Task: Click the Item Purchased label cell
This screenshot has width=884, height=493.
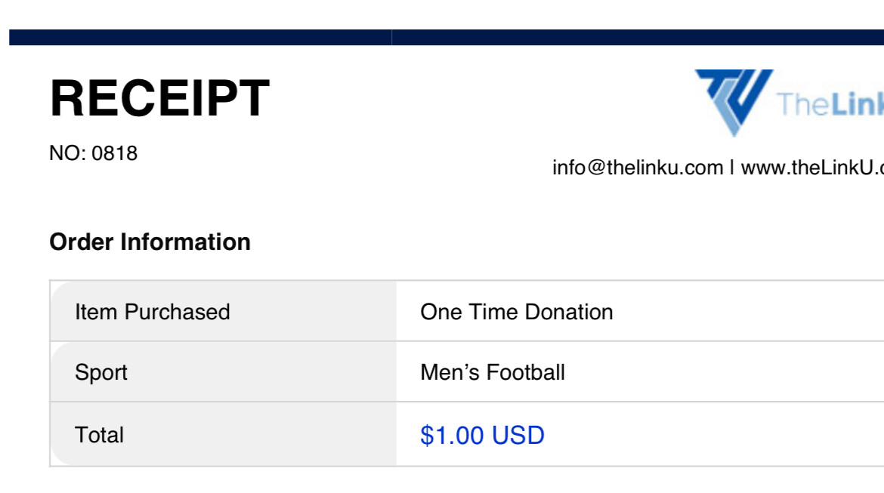Action: (x=223, y=311)
